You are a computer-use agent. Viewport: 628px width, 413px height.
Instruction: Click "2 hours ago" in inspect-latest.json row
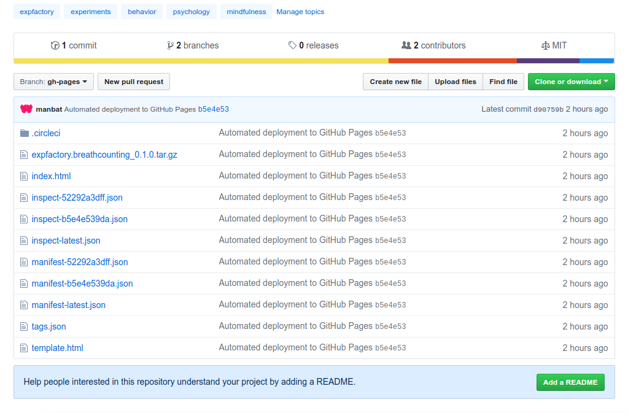click(585, 241)
